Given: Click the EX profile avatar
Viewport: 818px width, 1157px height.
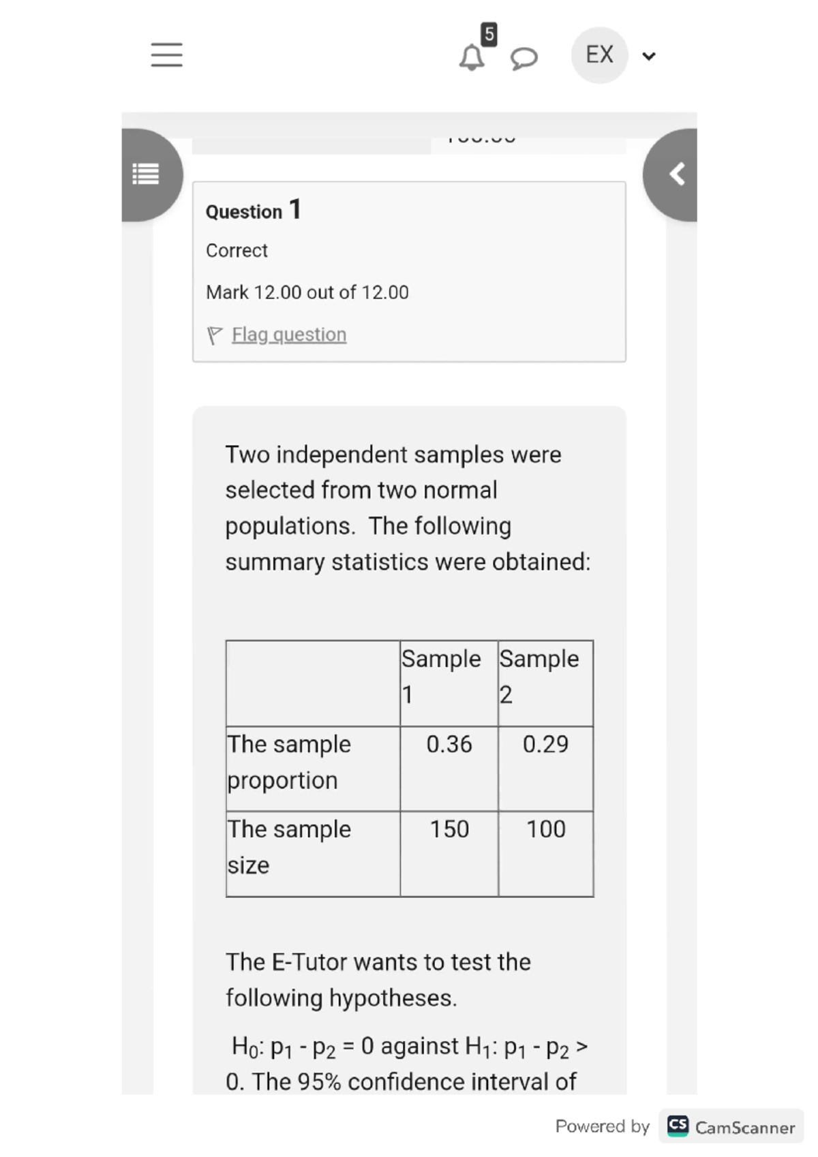Looking at the screenshot, I should tap(599, 55).
